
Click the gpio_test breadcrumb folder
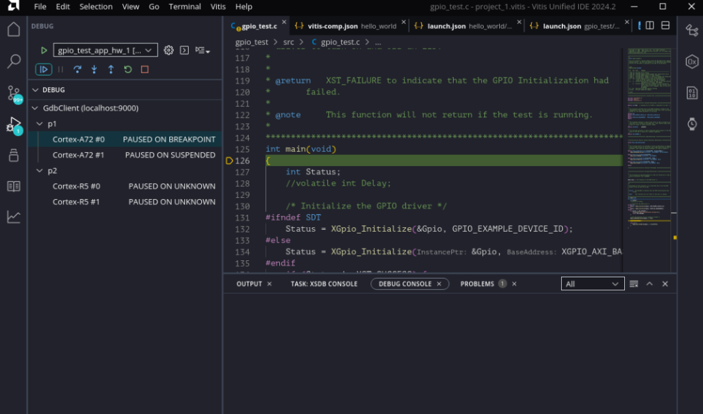pos(251,42)
